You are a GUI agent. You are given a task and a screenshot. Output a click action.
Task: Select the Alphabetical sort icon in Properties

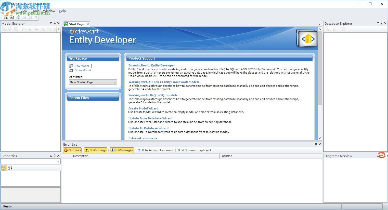(9, 167)
